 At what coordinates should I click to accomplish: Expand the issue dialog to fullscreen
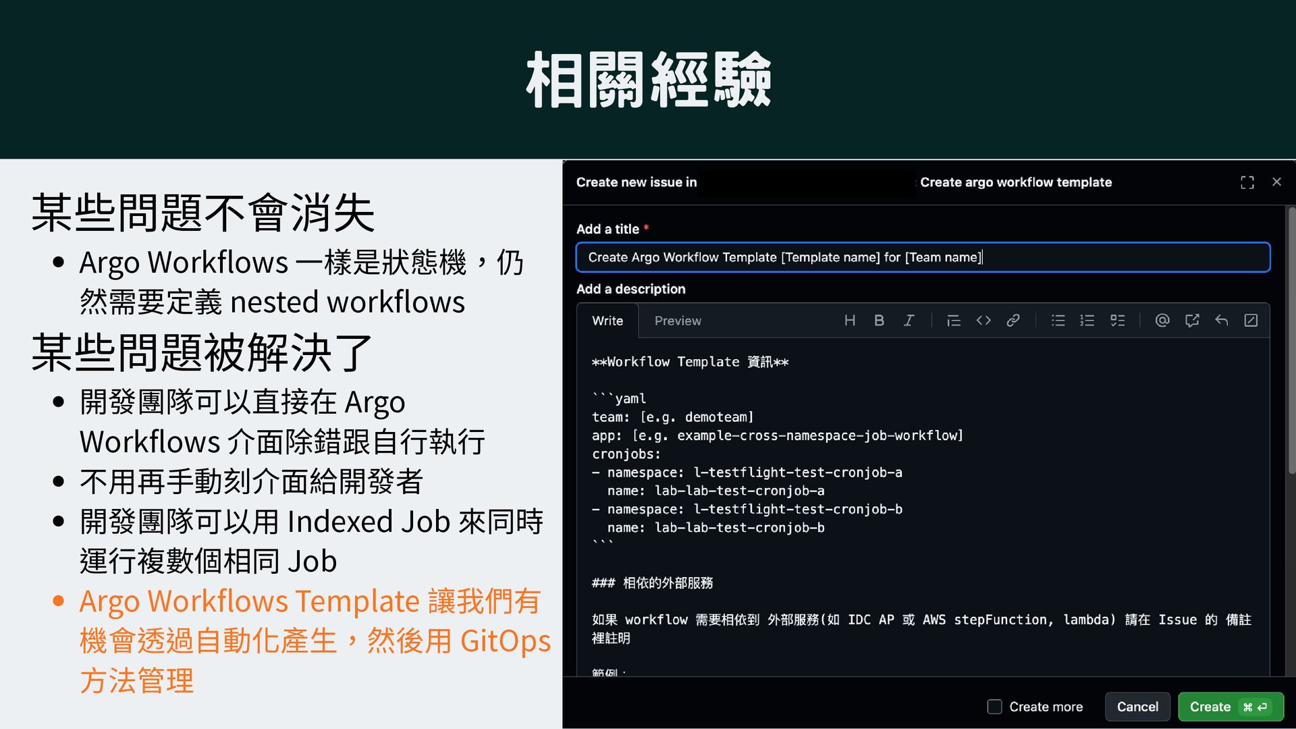(1247, 182)
